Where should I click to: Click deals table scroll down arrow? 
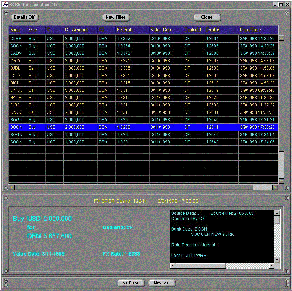pyautogui.click(x=281, y=181)
